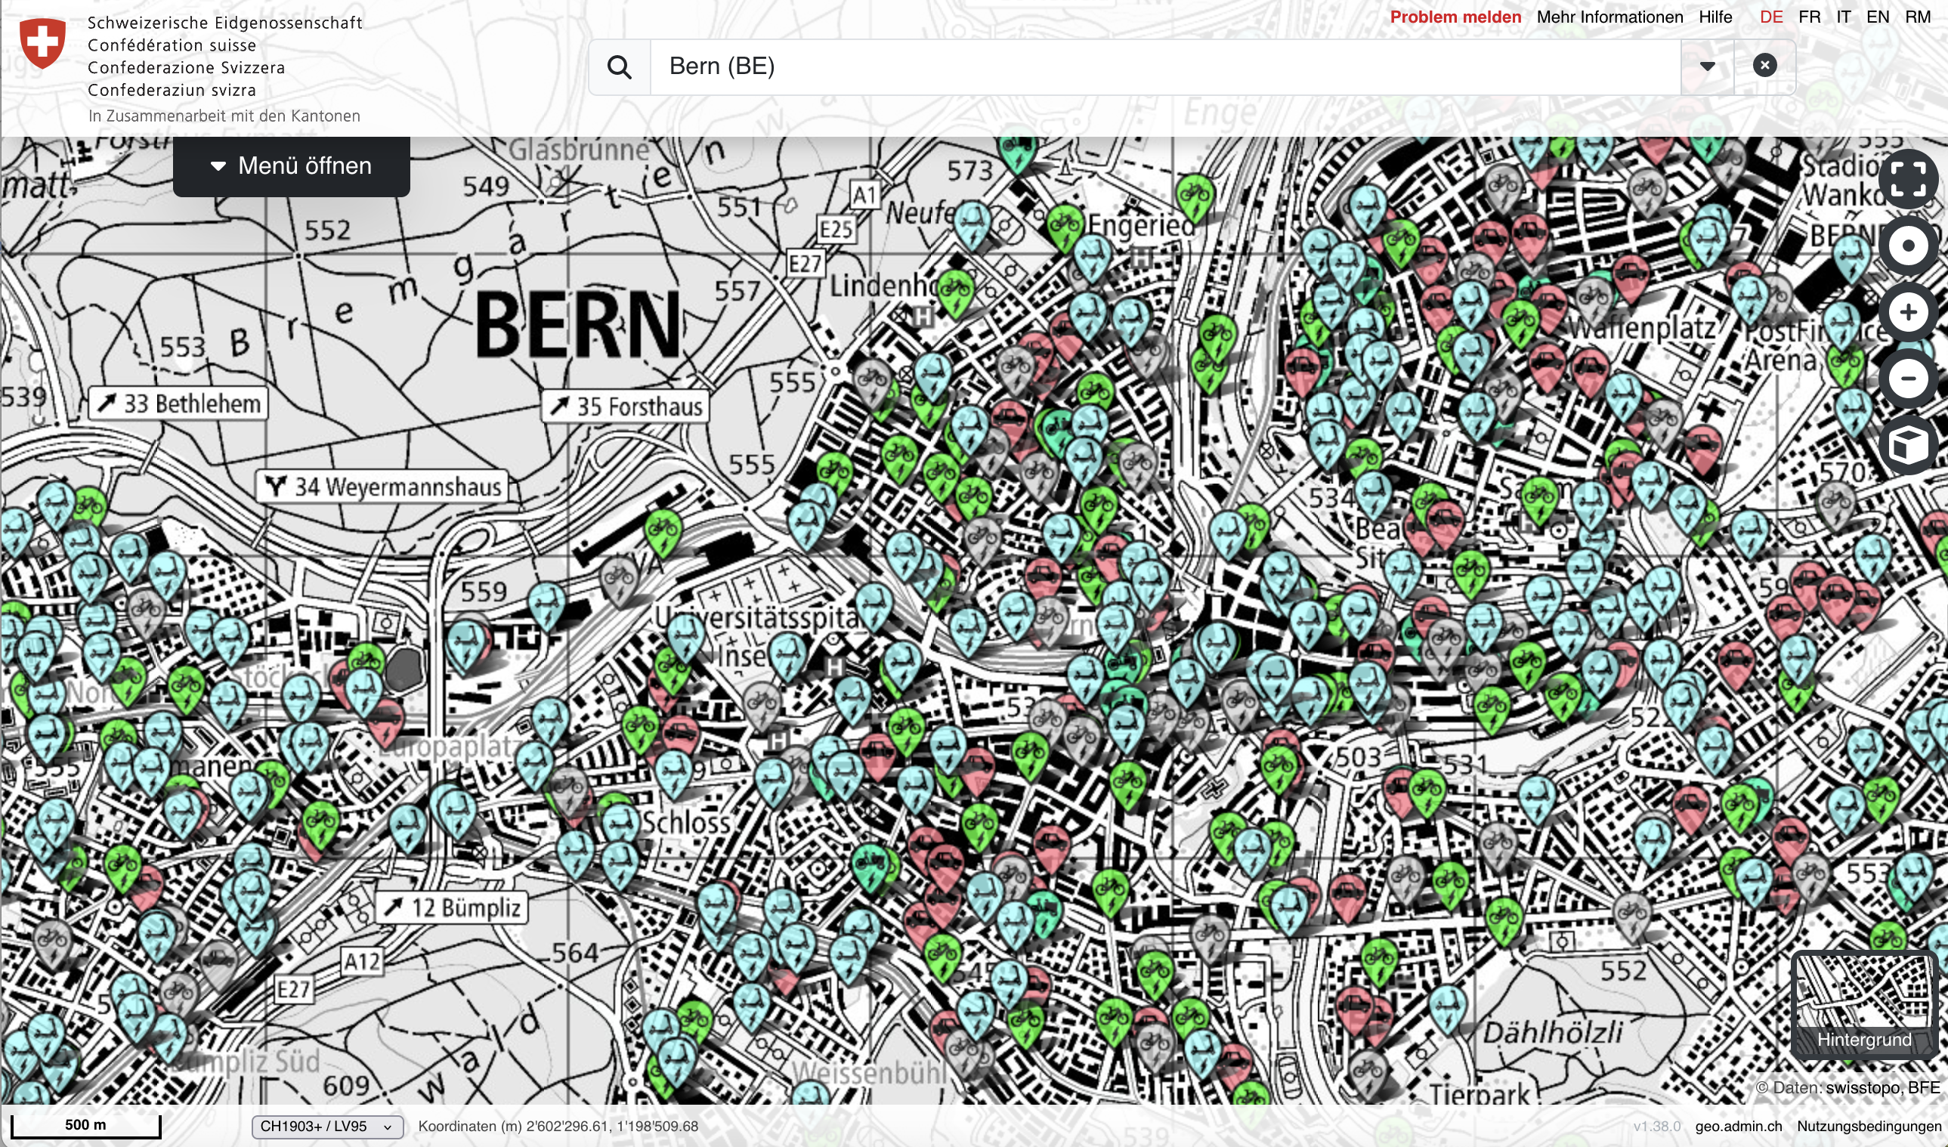Click the search magnifier icon

619,67
